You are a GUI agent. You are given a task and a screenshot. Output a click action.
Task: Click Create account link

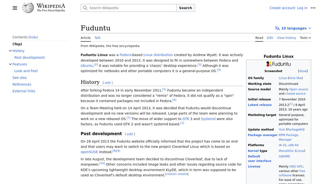pyautogui.click(x=282, y=8)
